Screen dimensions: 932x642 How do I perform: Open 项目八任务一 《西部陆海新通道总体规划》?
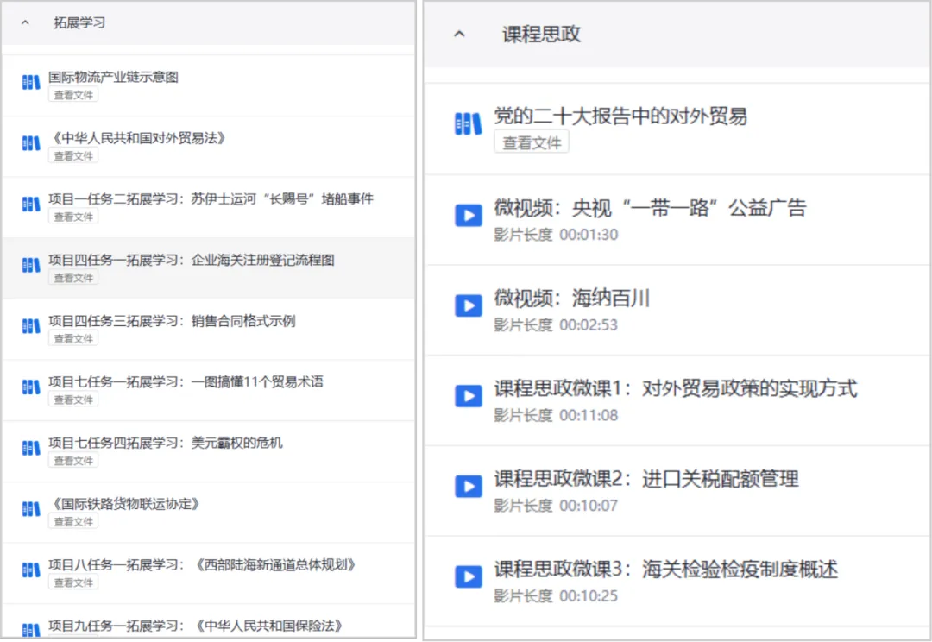pyautogui.click(x=202, y=565)
